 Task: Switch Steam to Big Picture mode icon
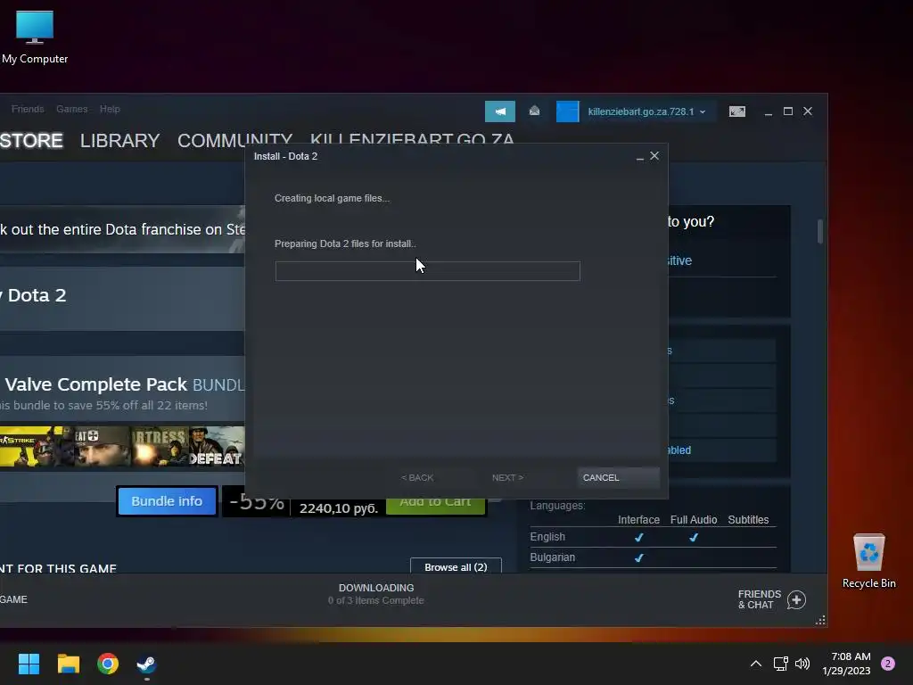click(x=736, y=111)
